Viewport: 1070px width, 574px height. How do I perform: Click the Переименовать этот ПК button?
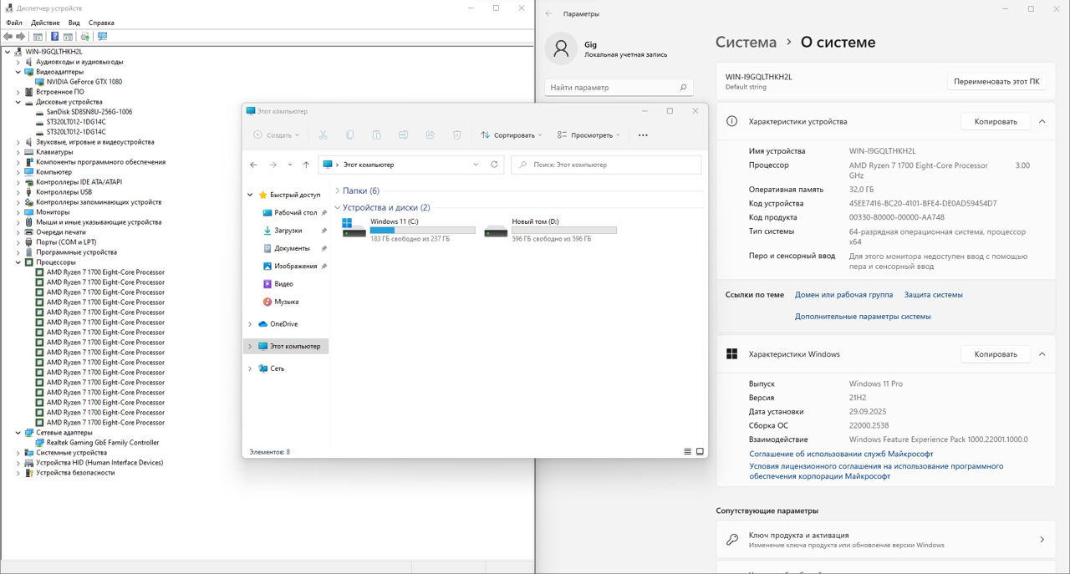(x=996, y=82)
